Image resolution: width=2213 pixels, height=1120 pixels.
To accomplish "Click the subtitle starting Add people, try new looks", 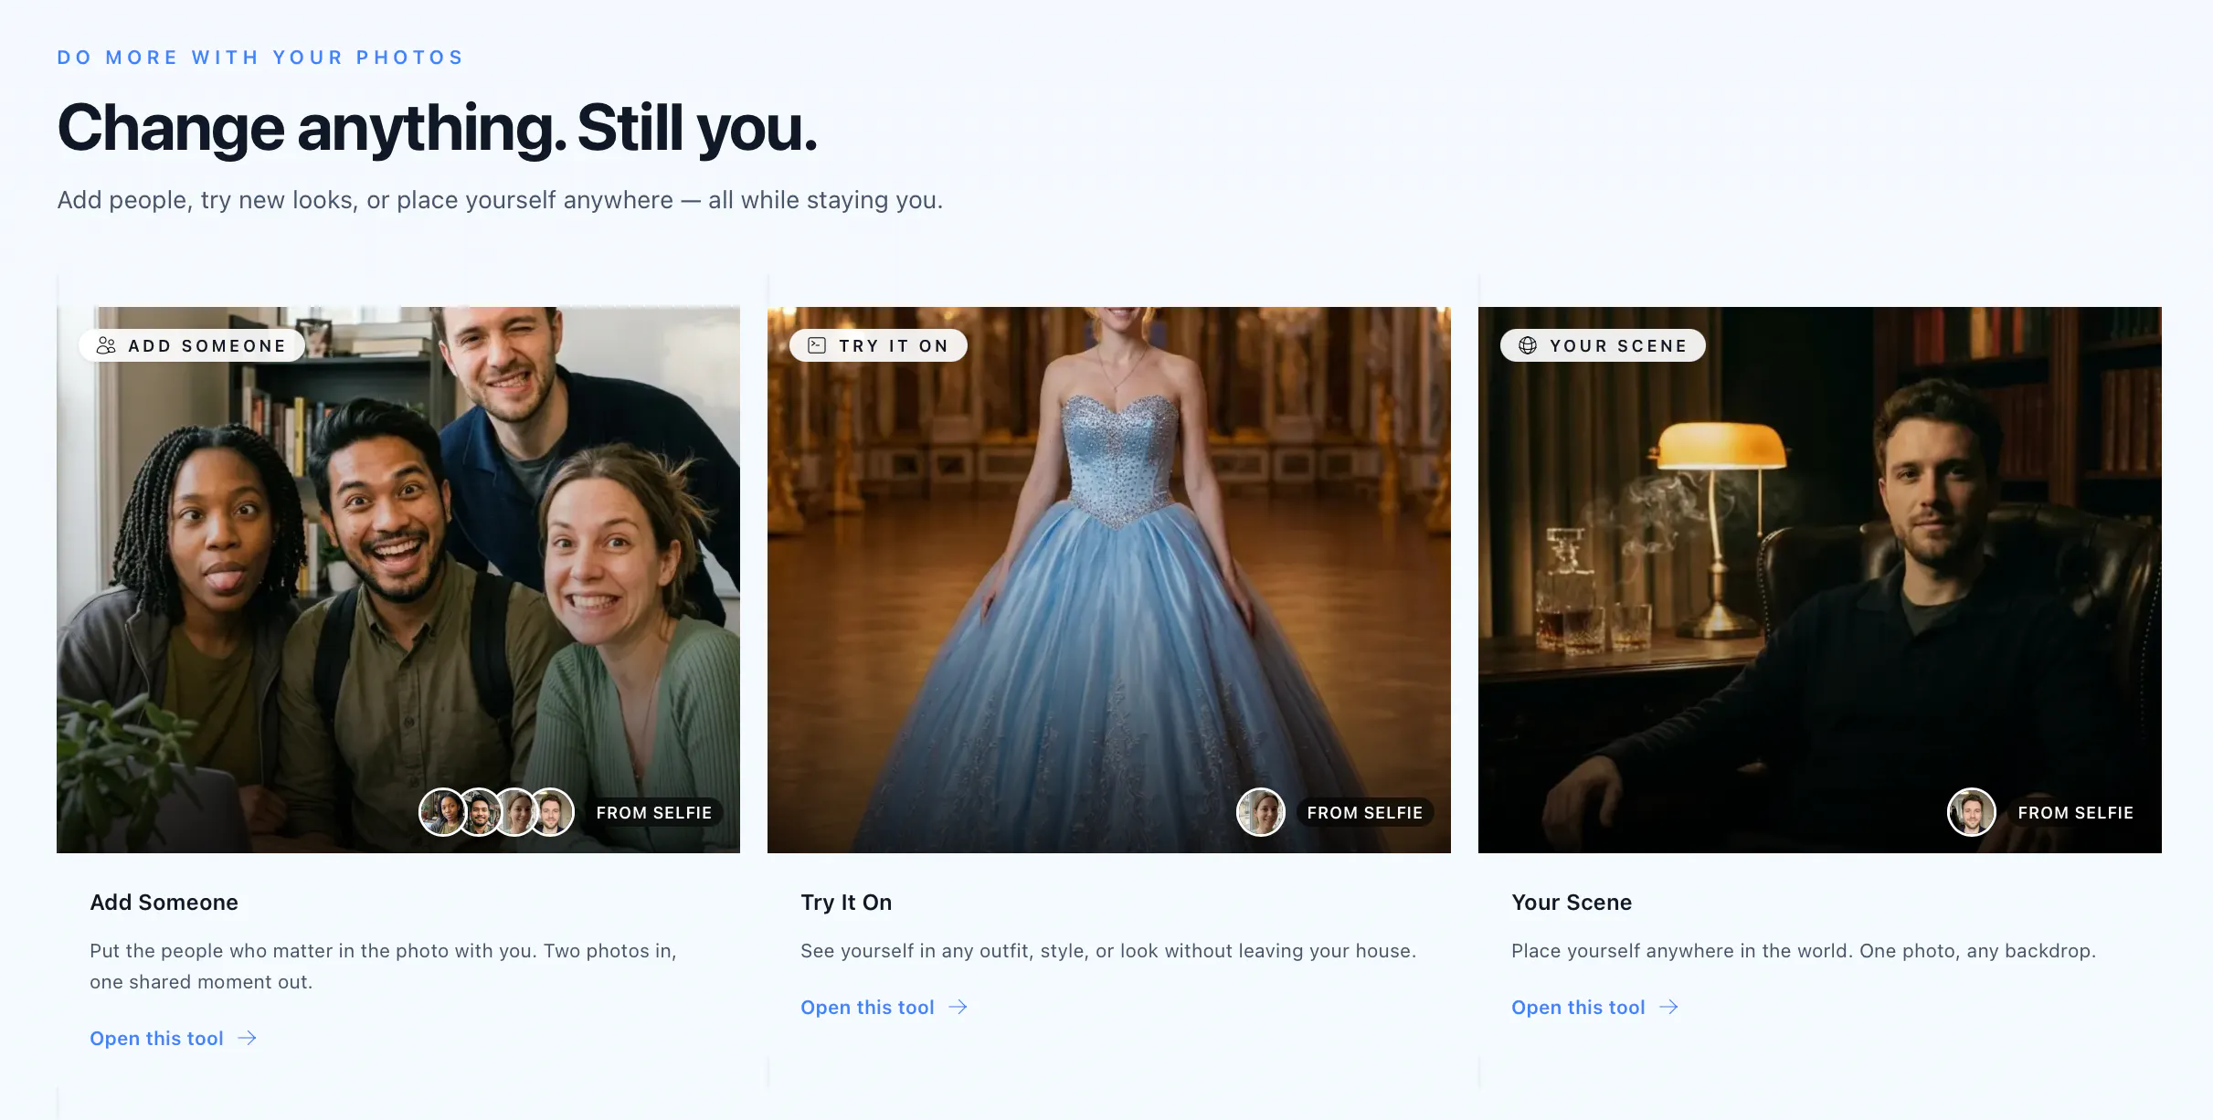I will [500, 200].
